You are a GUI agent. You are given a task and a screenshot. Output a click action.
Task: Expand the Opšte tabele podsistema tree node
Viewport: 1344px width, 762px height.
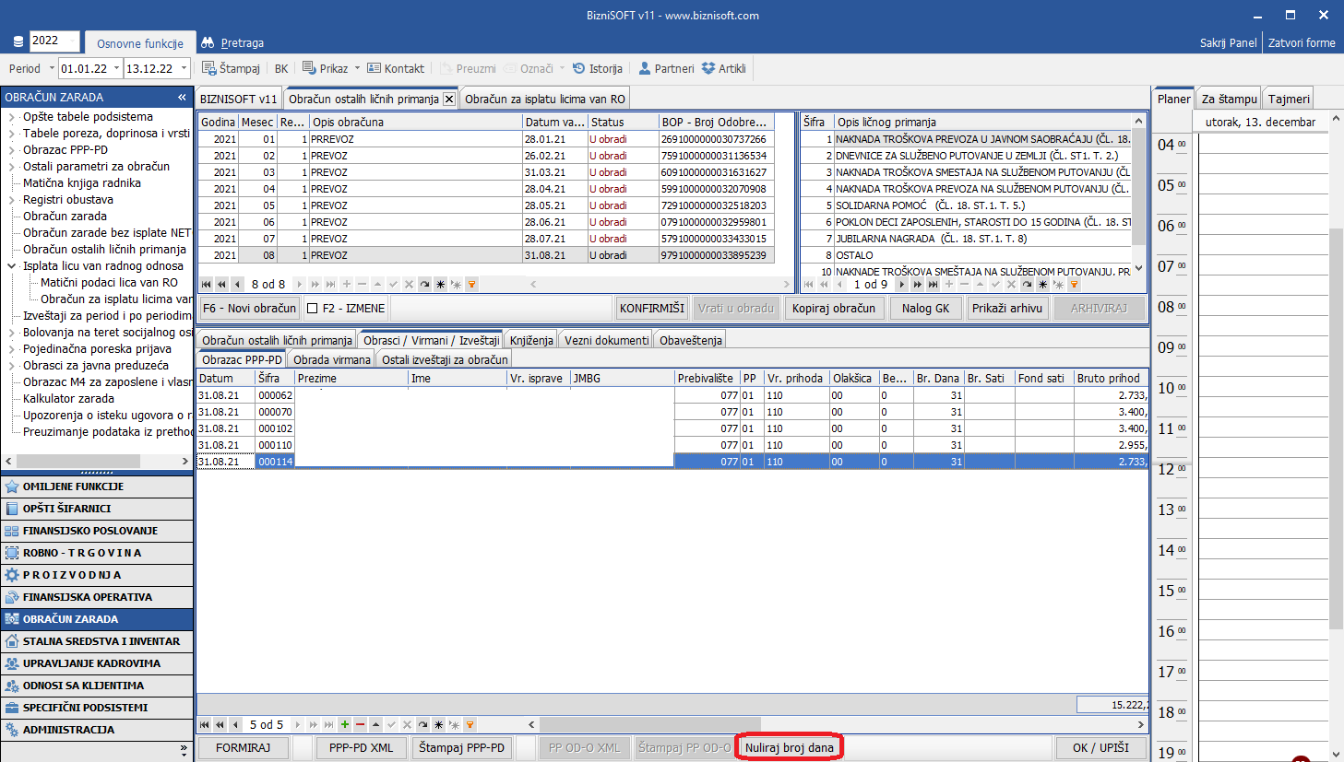pyautogui.click(x=12, y=117)
